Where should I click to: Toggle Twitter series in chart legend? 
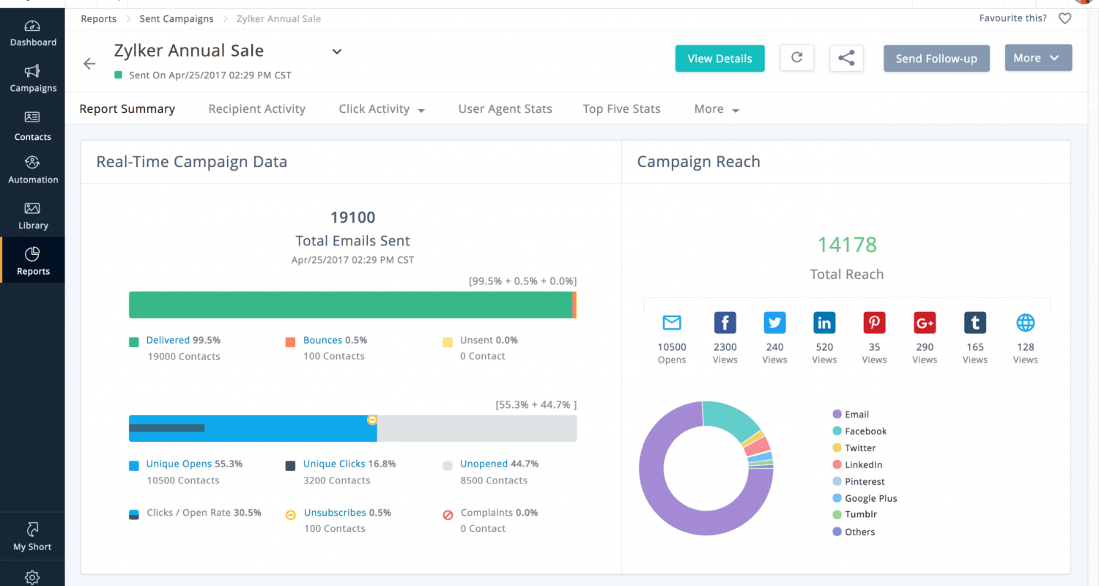pos(854,448)
